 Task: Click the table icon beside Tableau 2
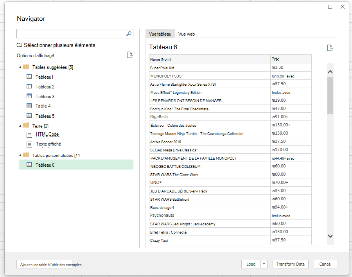(x=29, y=86)
